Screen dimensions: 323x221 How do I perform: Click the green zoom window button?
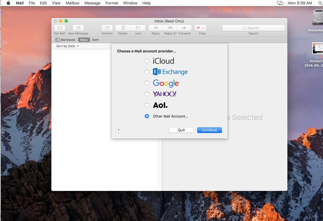tap(66, 21)
